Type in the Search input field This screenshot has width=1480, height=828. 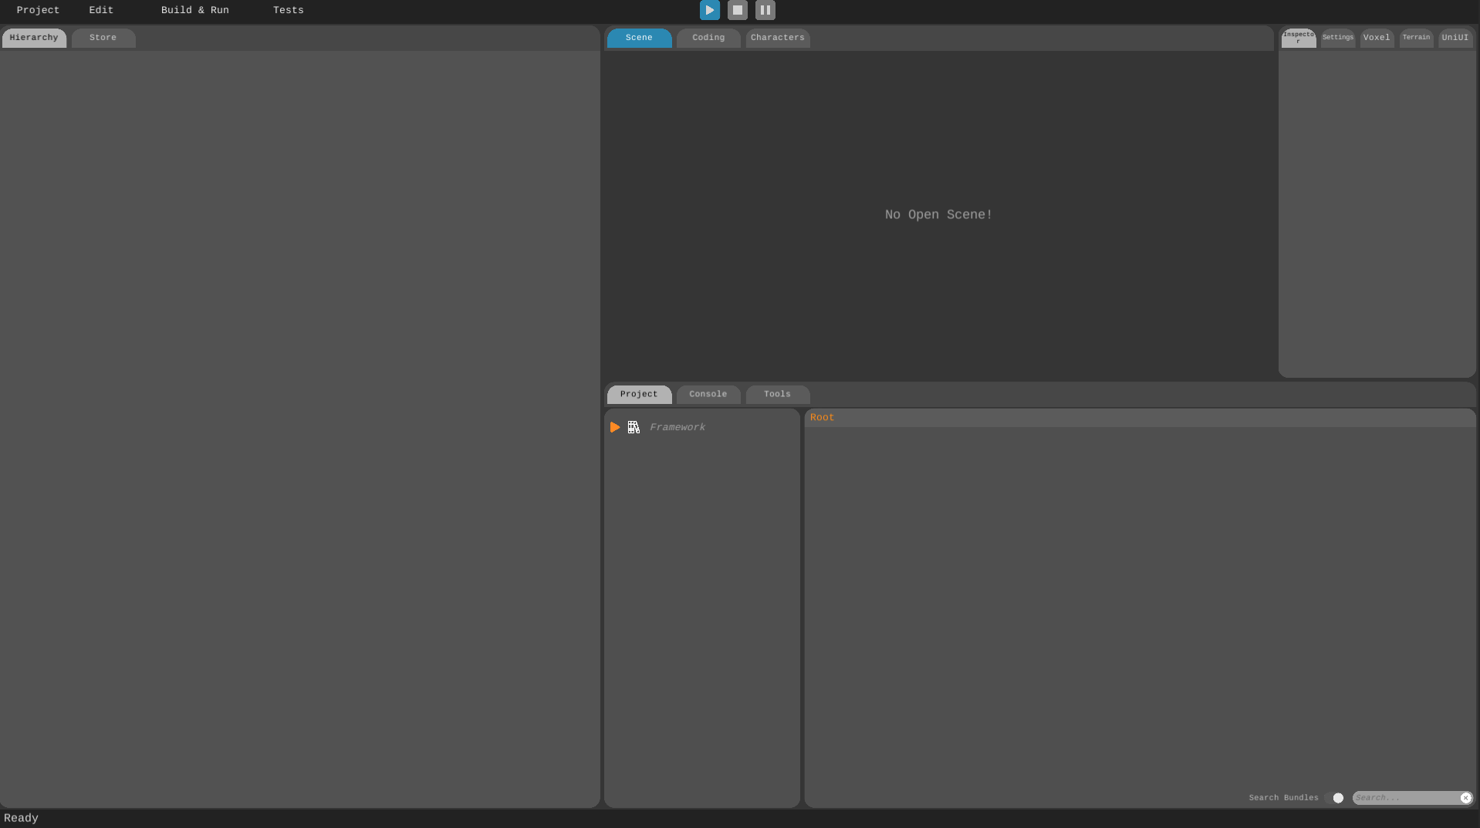coord(1405,798)
